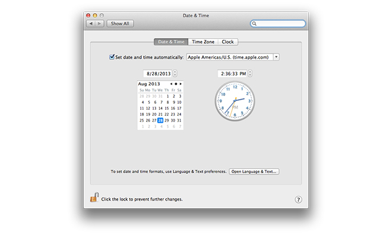The width and height of the screenshot is (392, 235).
Task: Jump to today using calendar dot
Action: 176,84
